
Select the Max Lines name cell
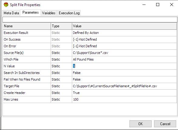[x=27, y=99]
